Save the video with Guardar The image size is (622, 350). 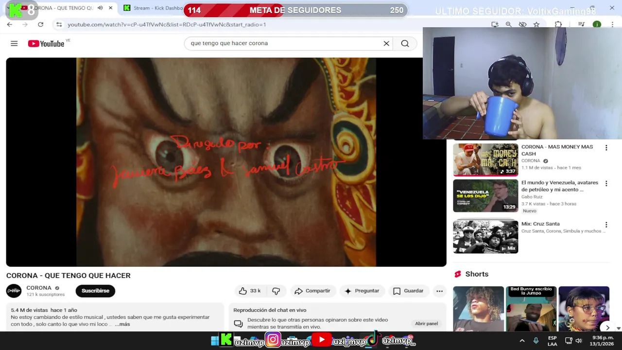pyautogui.click(x=408, y=291)
